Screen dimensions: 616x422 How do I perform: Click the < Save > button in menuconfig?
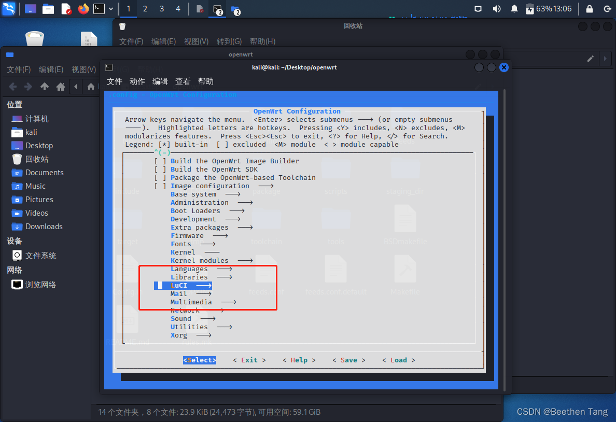click(349, 360)
